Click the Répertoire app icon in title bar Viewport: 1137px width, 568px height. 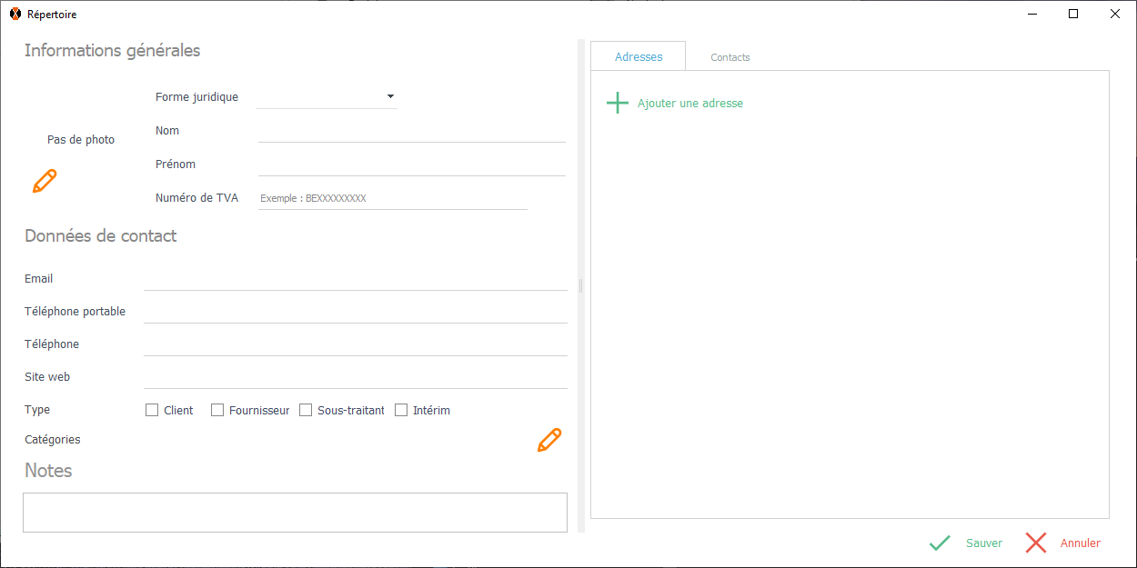(x=15, y=15)
